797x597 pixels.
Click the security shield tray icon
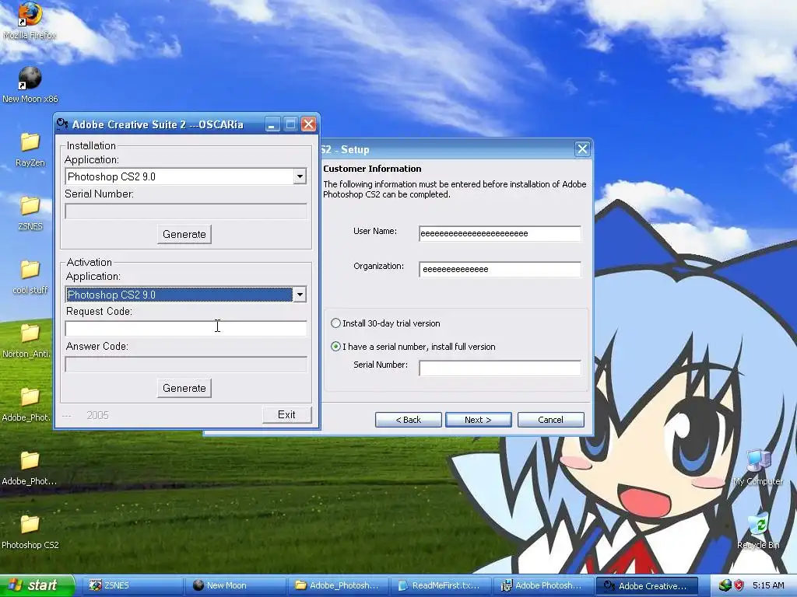click(739, 585)
